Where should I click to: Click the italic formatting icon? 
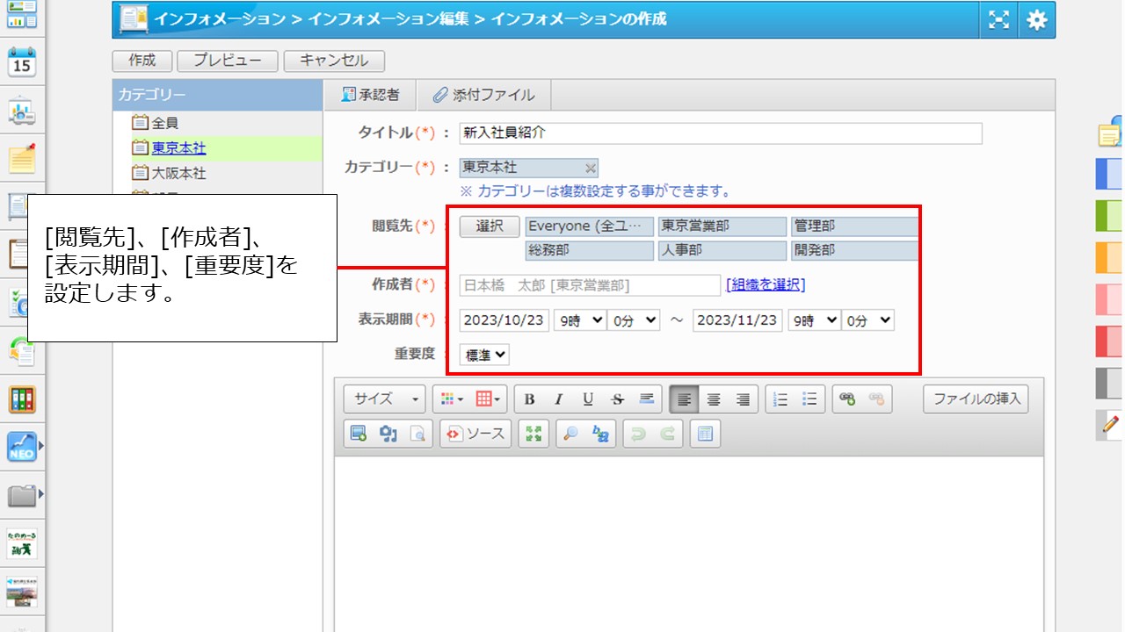click(x=558, y=399)
